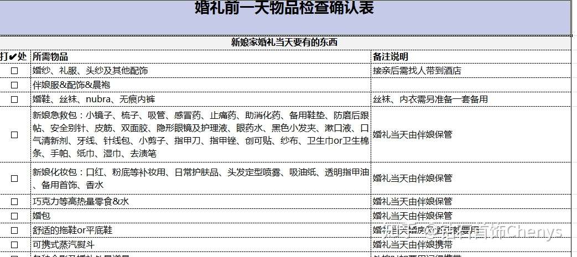Select the 备注说明 column header cell
The width and height of the screenshot is (577, 257).
click(x=471, y=56)
